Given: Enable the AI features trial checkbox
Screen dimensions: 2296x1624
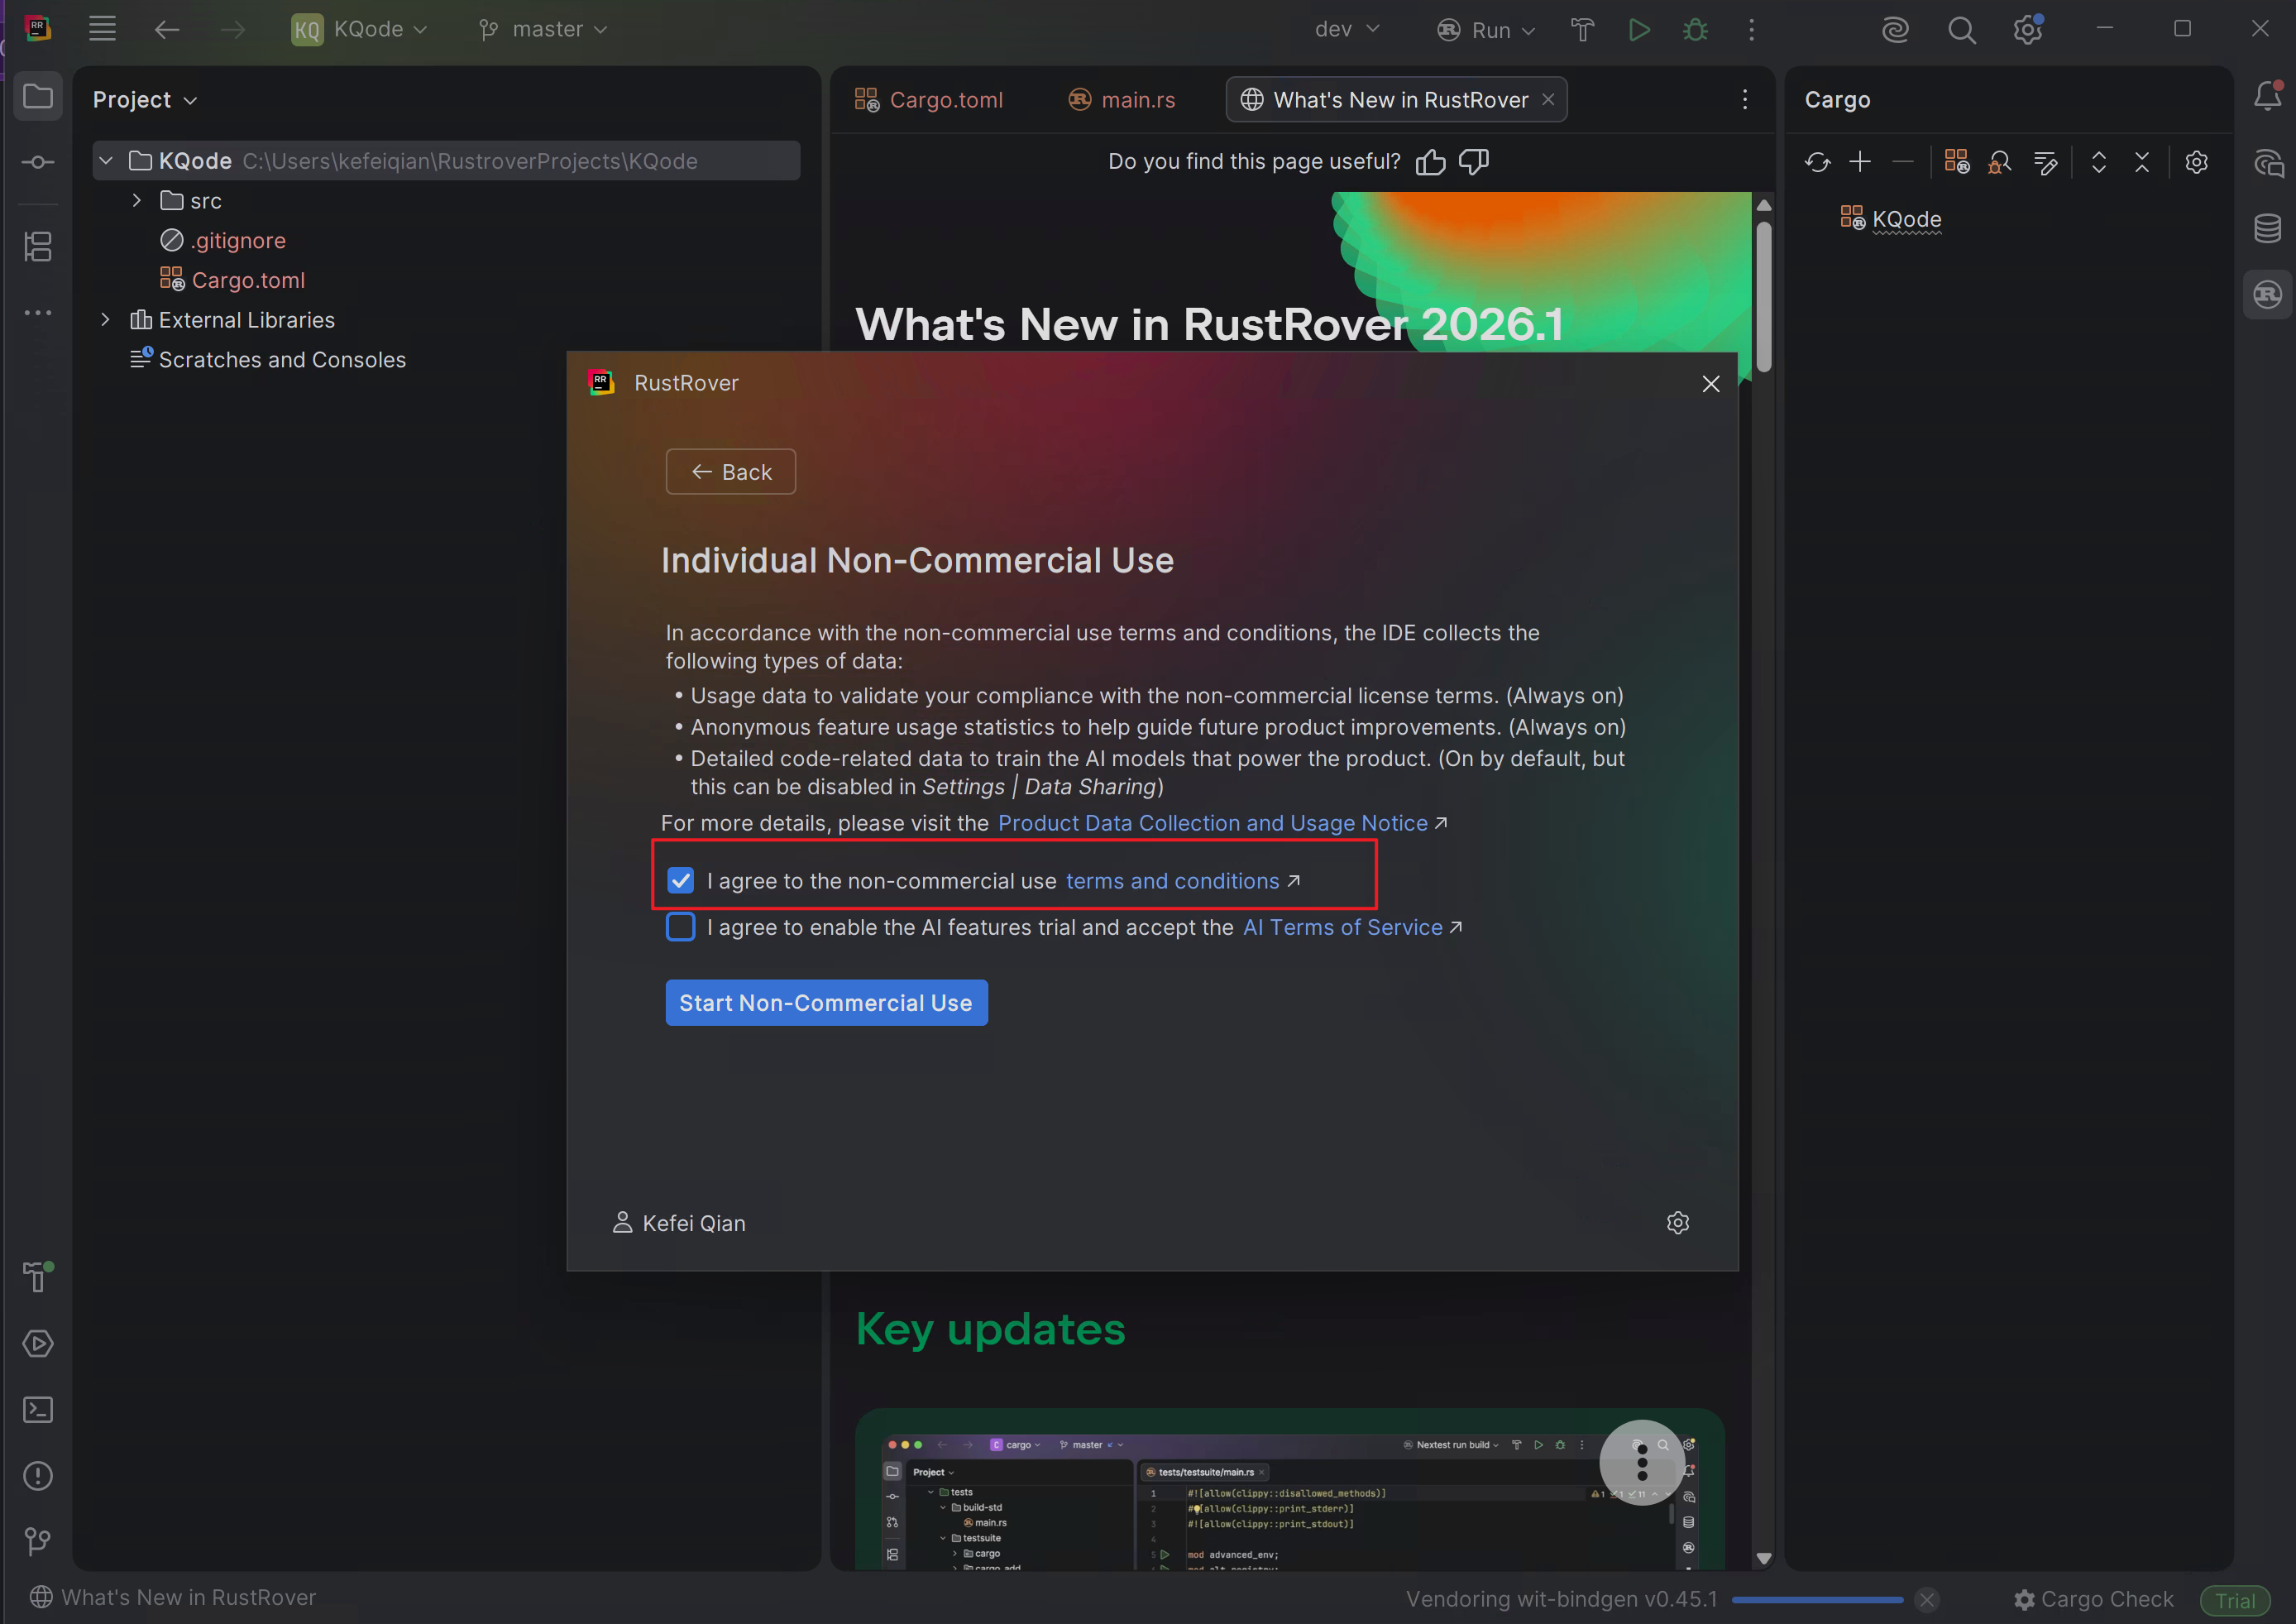Looking at the screenshot, I should coord(680,927).
